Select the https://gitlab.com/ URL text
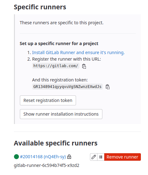Viewport: 148px width, 175px height. click(x=56, y=66)
